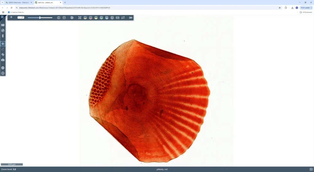Click the rotation slider handle in the toolbar
314x172 pixels.
point(40,18)
